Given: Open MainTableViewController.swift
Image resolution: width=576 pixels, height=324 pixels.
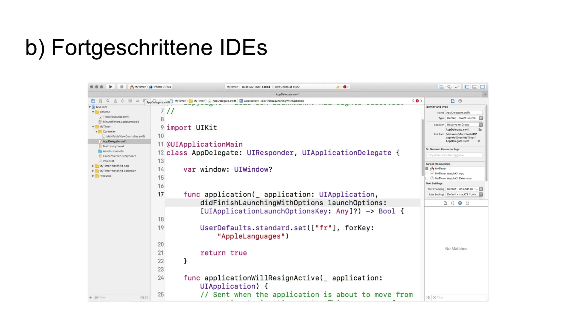Looking at the screenshot, I should click(125, 136).
